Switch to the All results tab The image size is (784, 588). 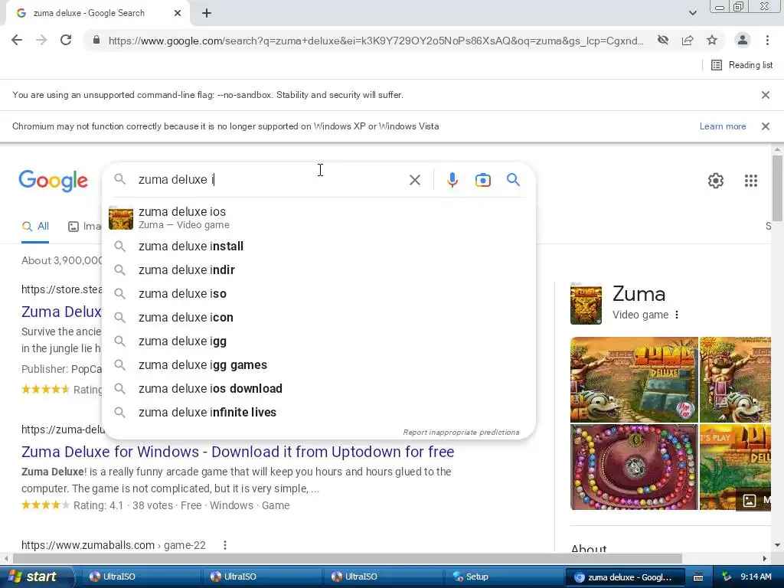(35, 227)
